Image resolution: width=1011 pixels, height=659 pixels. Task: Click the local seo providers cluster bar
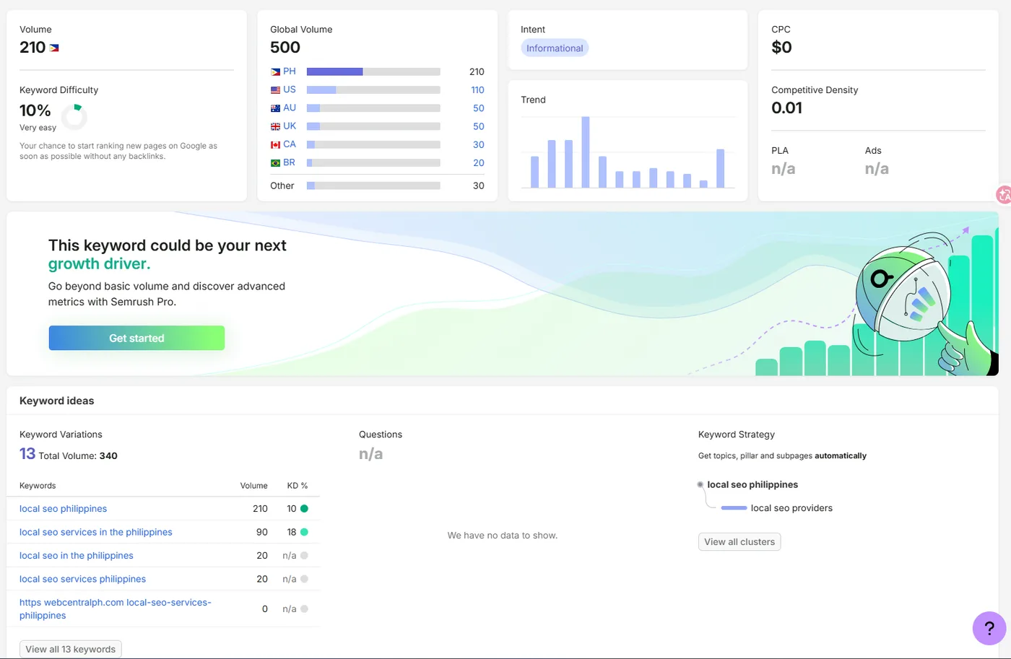[x=734, y=508]
